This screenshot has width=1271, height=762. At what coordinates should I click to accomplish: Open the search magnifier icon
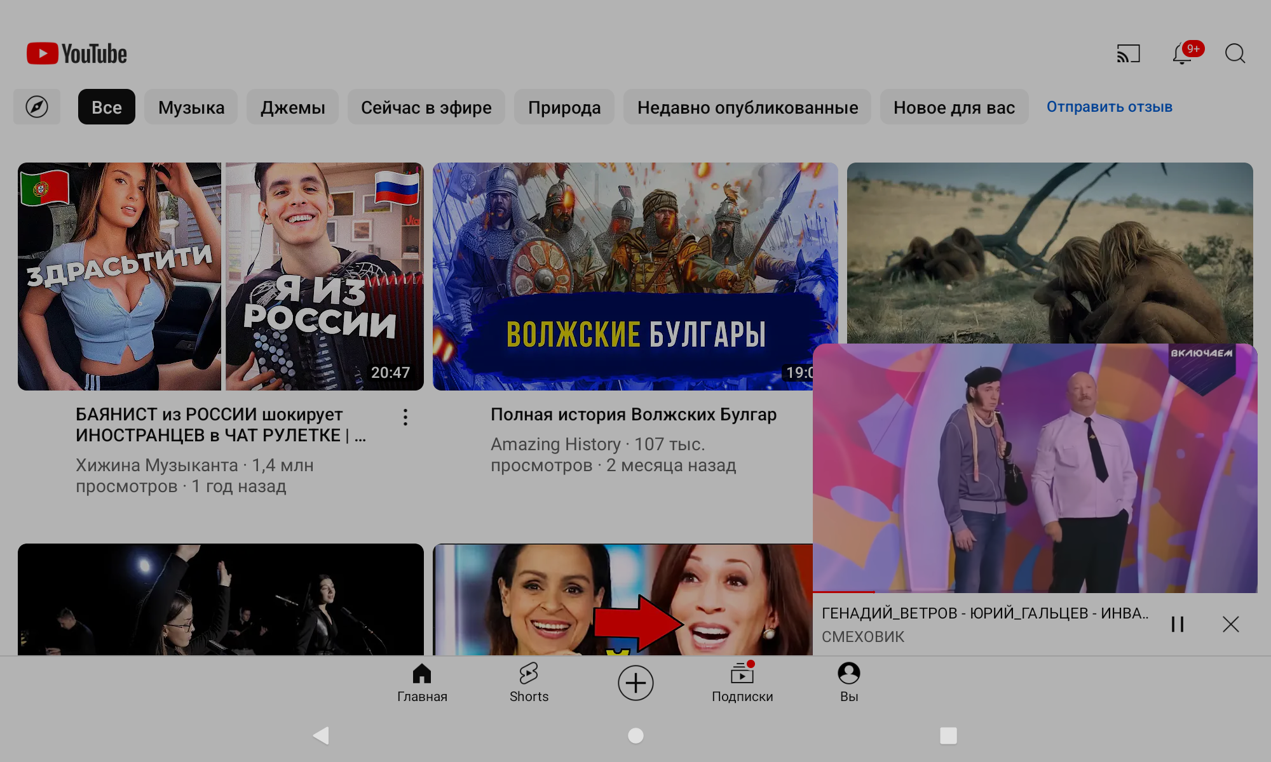(x=1235, y=53)
